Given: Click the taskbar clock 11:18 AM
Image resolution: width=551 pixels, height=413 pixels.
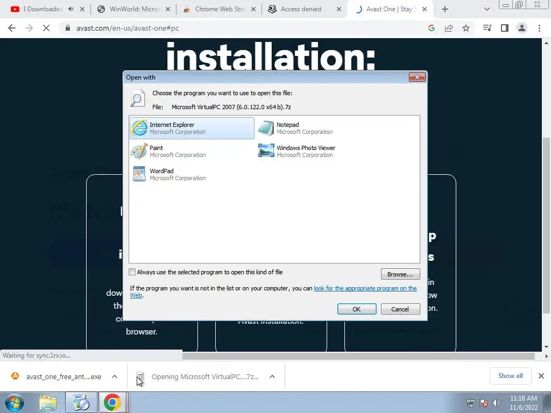Looking at the screenshot, I should [524, 403].
